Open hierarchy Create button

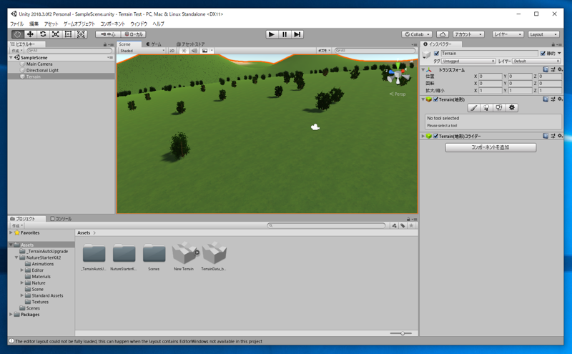[17, 51]
